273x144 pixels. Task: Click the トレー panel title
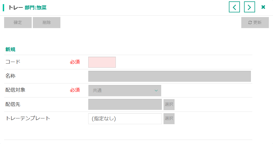tap(16, 8)
